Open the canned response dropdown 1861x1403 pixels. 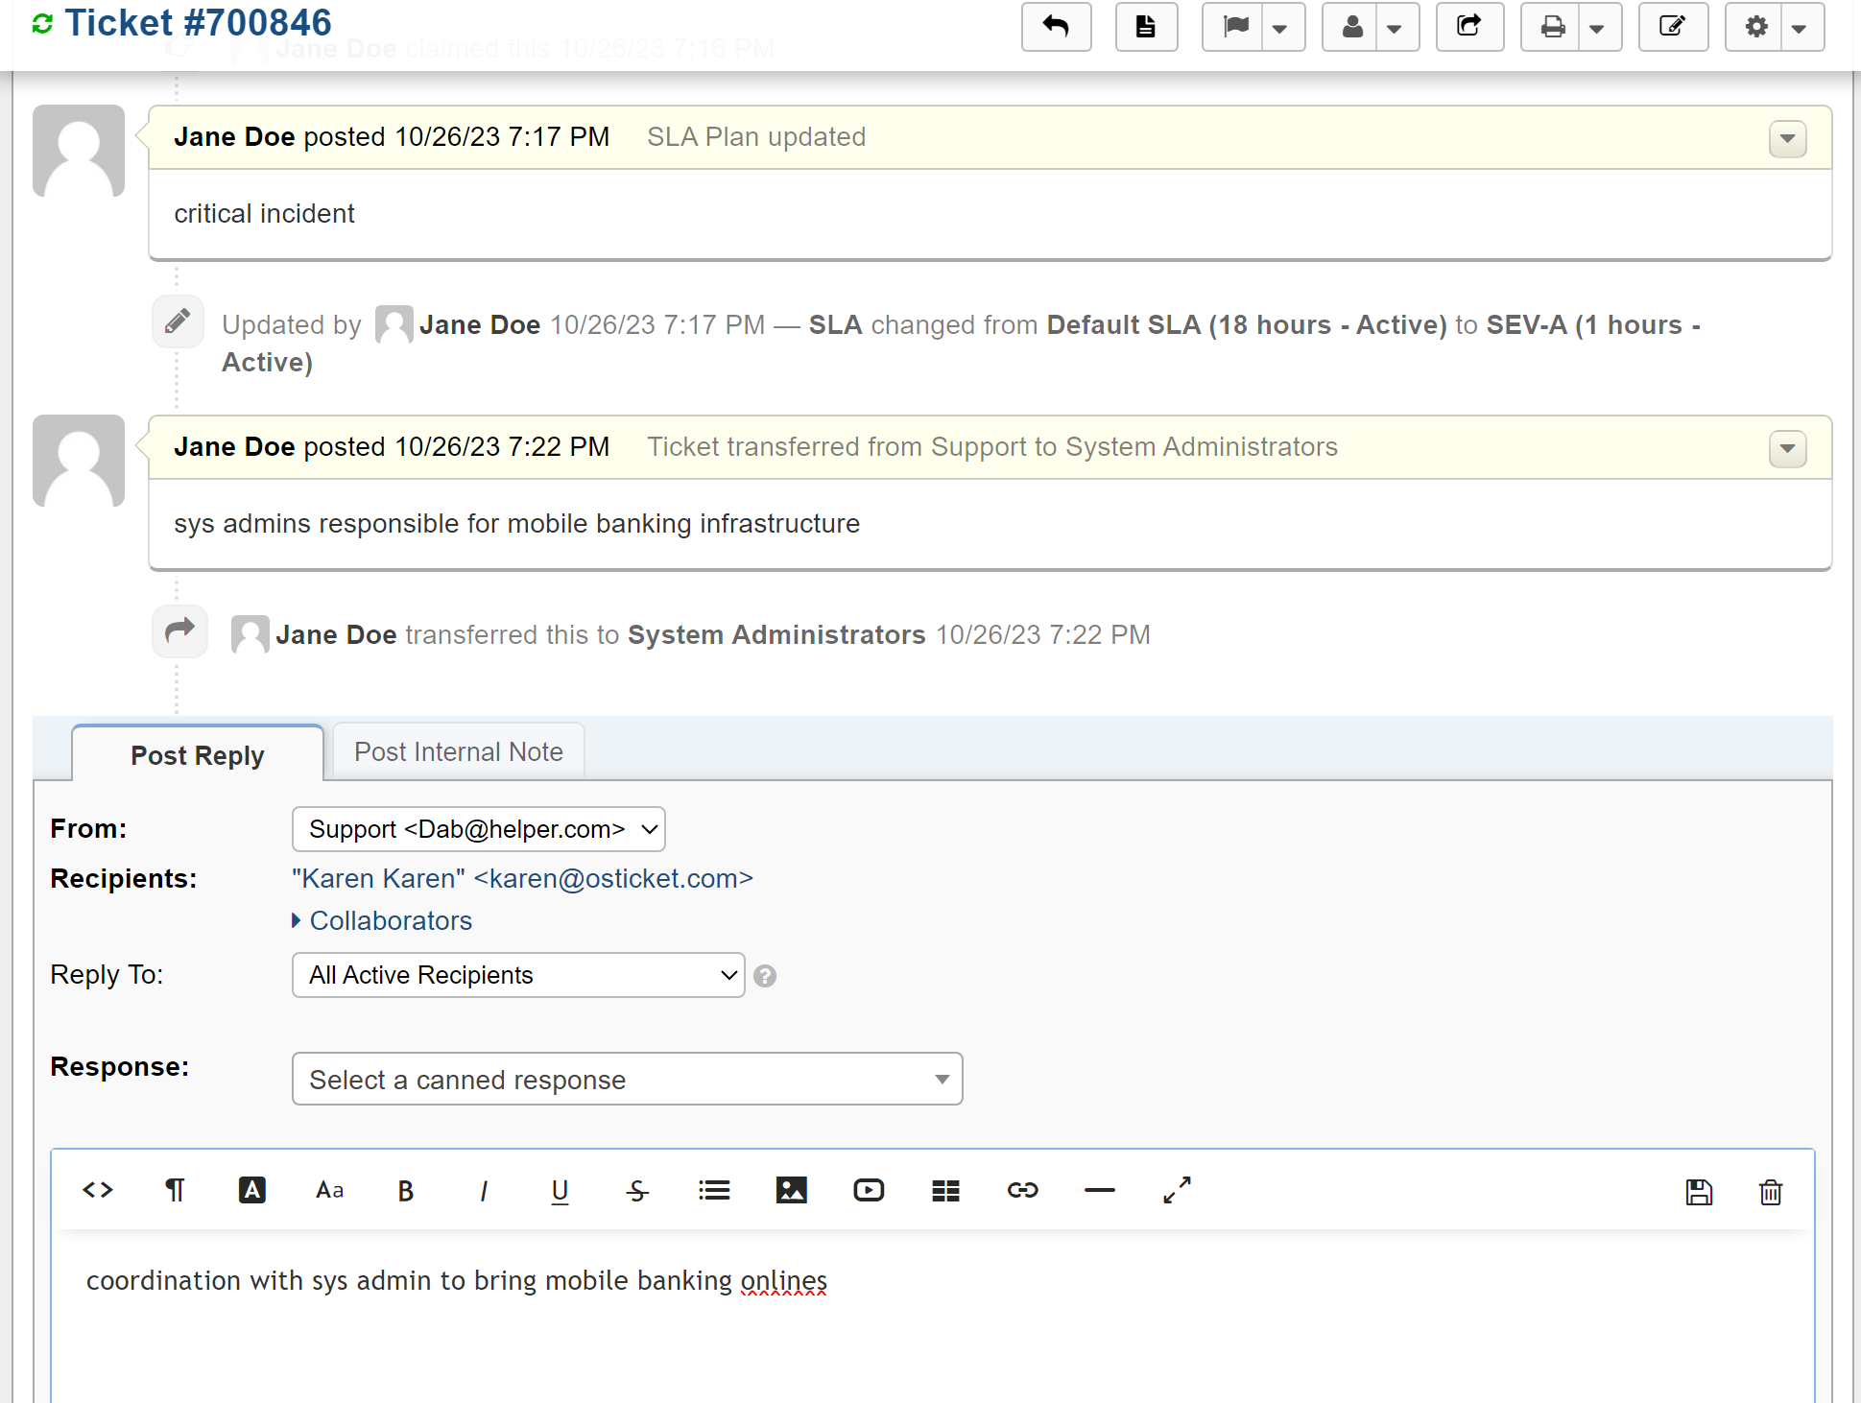click(627, 1080)
